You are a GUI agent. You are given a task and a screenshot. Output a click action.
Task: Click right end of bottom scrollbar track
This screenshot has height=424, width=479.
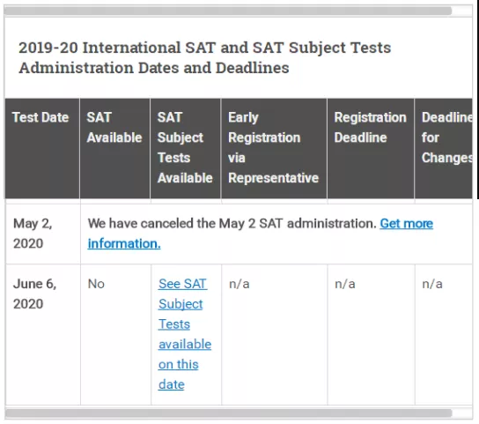coord(462,413)
